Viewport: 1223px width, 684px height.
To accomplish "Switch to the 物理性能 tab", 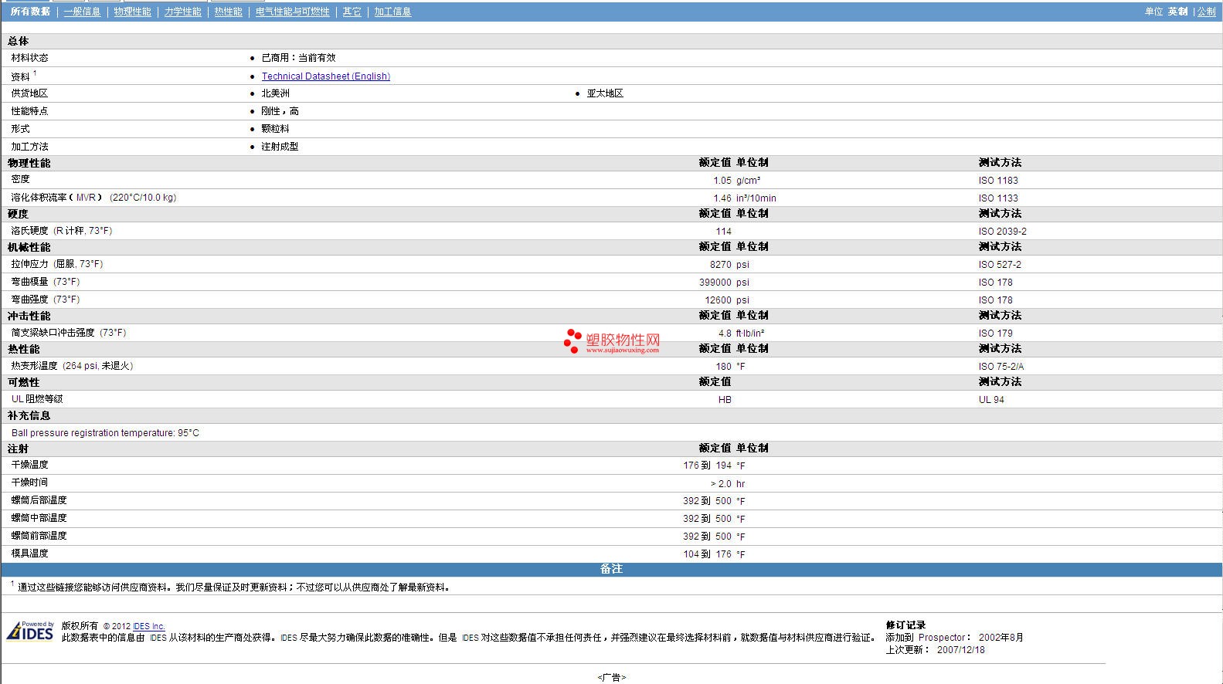I will pyautogui.click(x=132, y=12).
